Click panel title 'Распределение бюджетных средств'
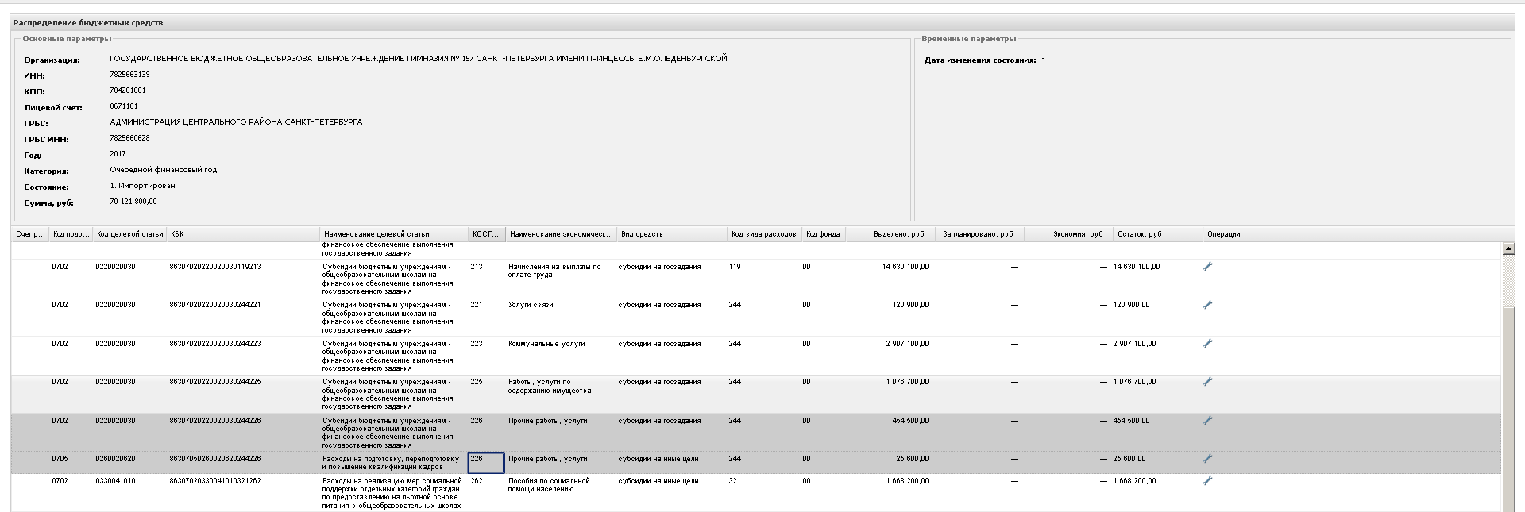The width and height of the screenshot is (1525, 512). 88,23
